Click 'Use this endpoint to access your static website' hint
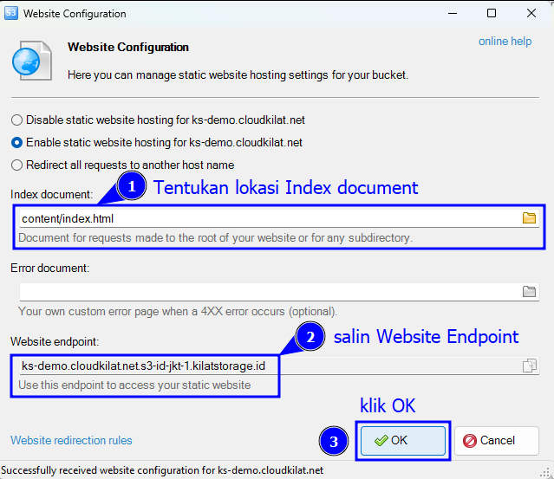The image size is (554, 479). click(x=134, y=385)
